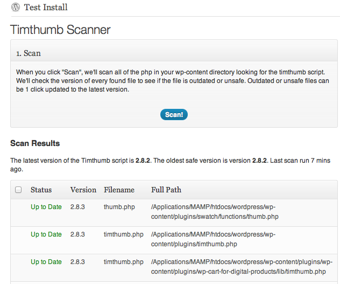Click the Full Path column header
340x284 pixels.
pyautogui.click(x=166, y=190)
